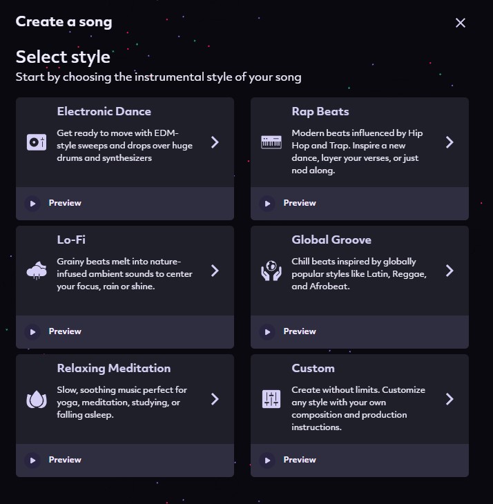This screenshot has width=493, height=504.
Task: Play the Lo-Fi style preview
Action: (x=32, y=332)
